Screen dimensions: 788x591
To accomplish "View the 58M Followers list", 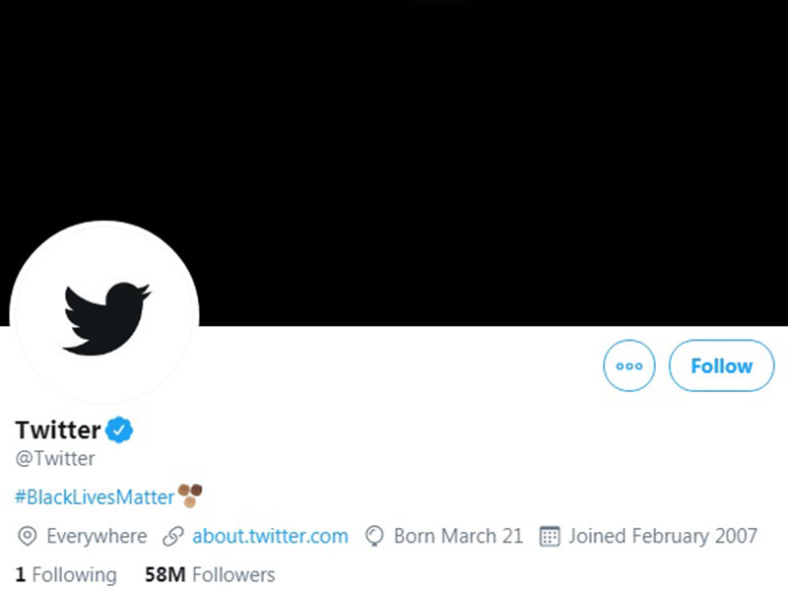I will pos(210,574).
